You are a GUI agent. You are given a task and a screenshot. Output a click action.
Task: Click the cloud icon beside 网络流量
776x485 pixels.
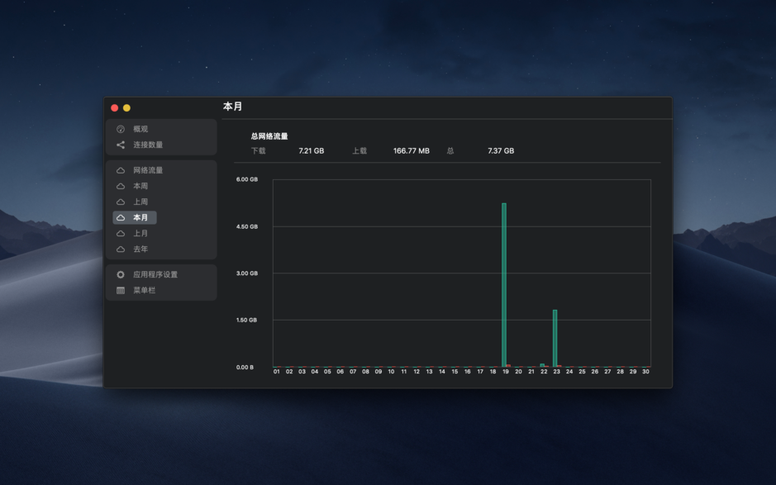[121, 170]
